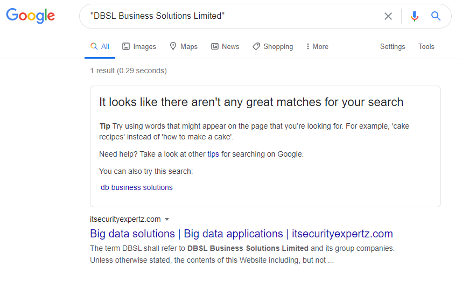Open the Tools options
462x281 pixels.
point(426,46)
